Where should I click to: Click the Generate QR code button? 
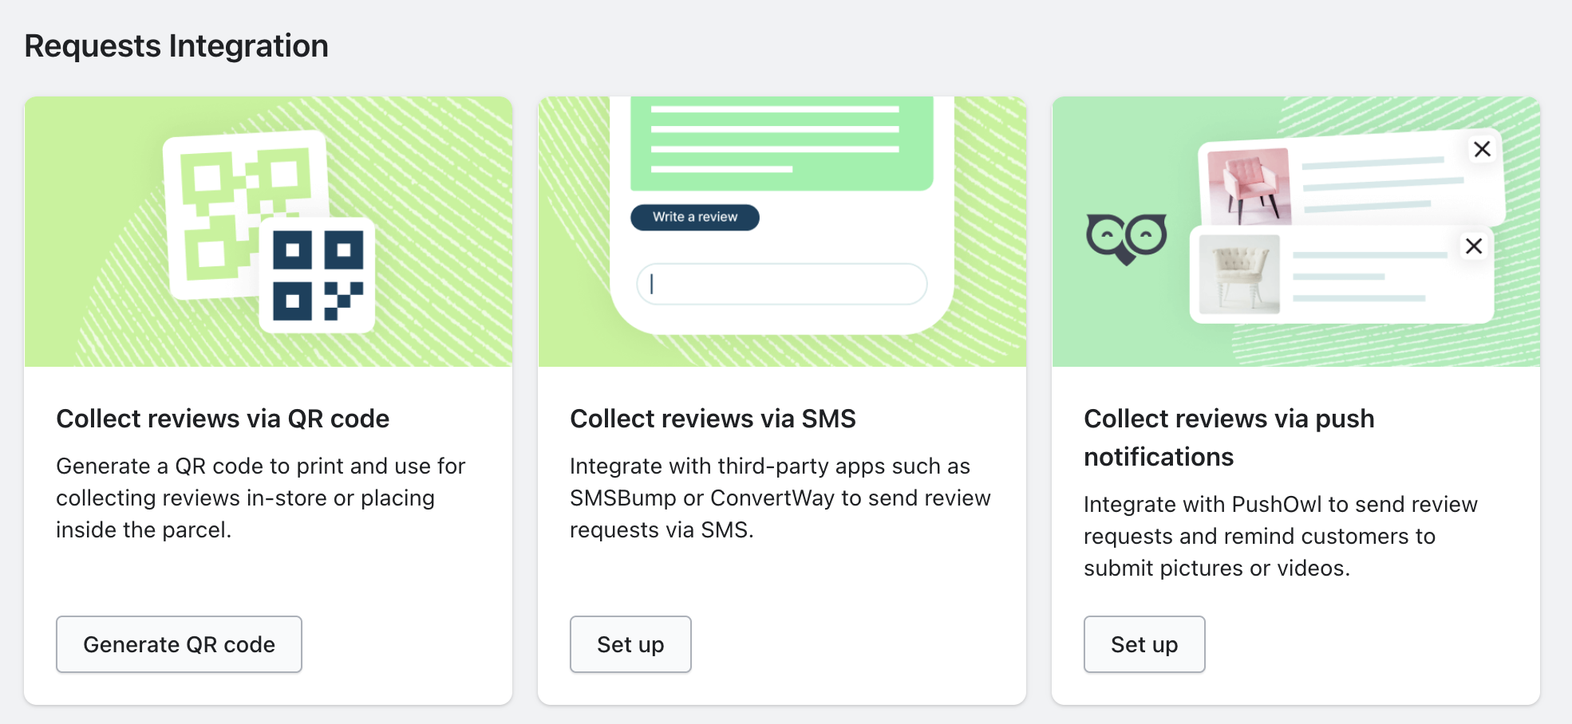(x=179, y=644)
